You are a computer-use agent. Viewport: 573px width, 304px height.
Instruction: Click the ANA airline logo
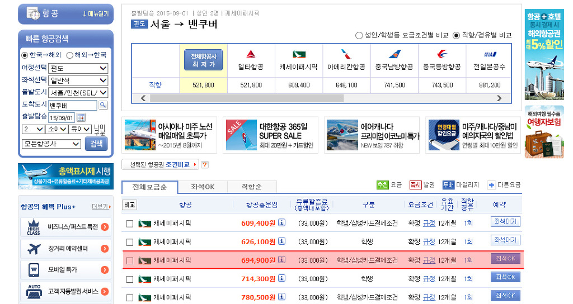(x=490, y=54)
